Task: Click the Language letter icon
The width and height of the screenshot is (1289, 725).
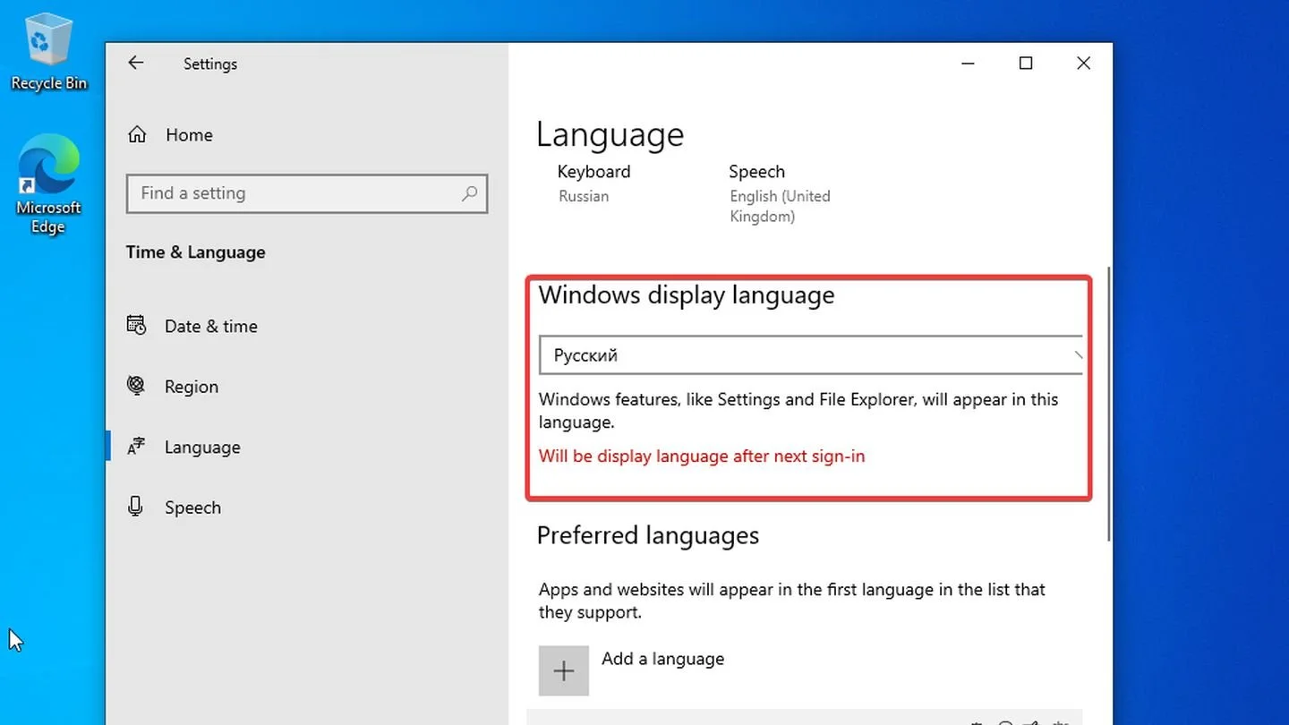Action: click(x=136, y=447)
